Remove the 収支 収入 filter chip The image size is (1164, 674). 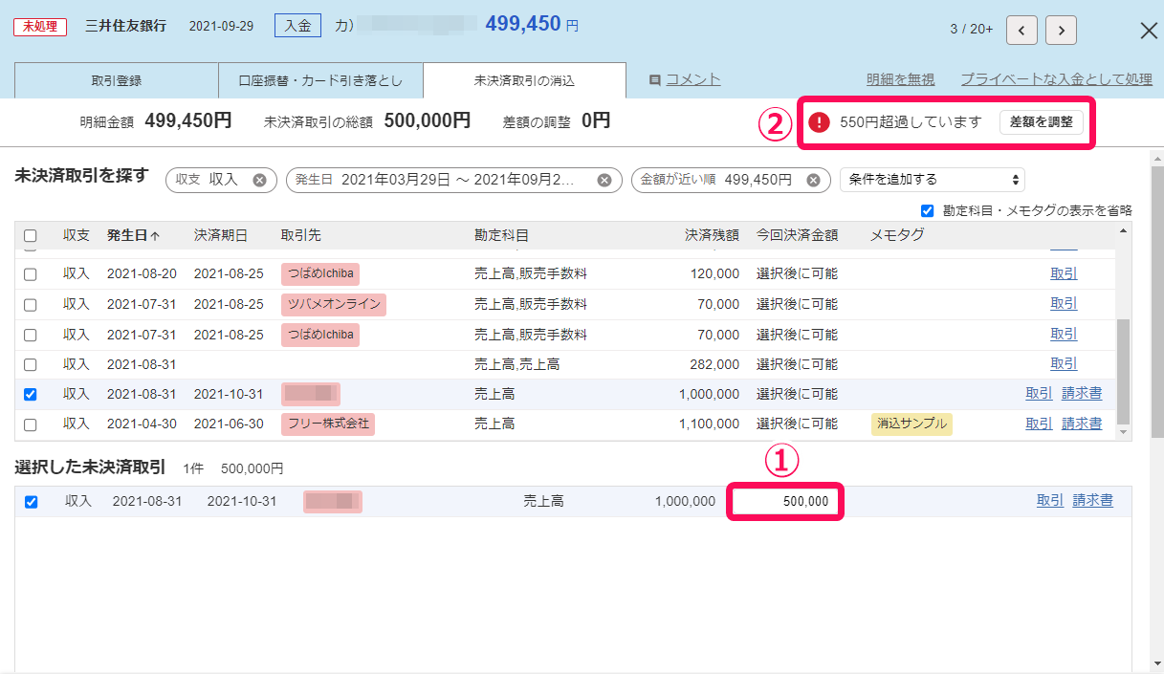click(x=259, y=180)
